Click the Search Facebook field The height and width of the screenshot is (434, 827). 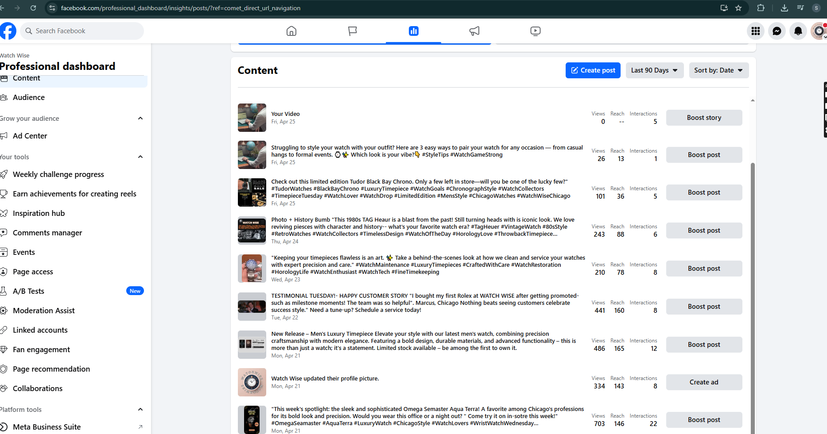82,31
